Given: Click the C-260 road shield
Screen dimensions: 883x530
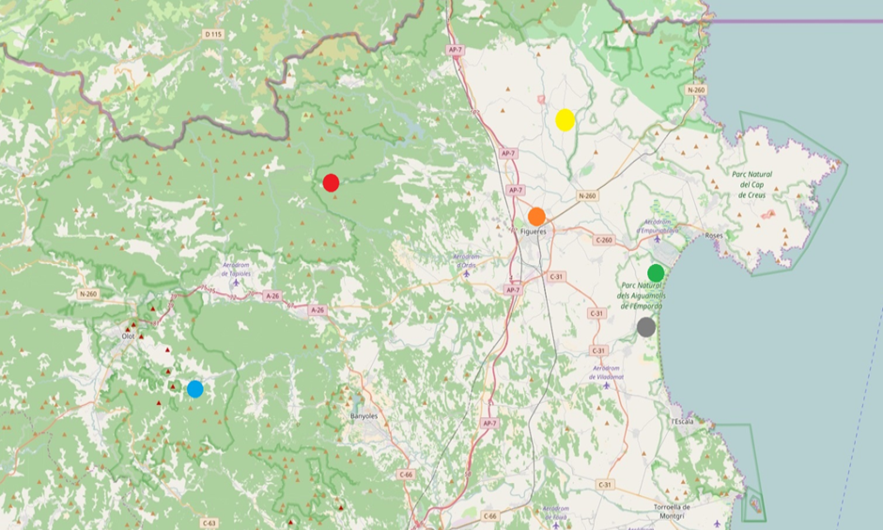Looking at the screenshot, I should coord(603,240).
